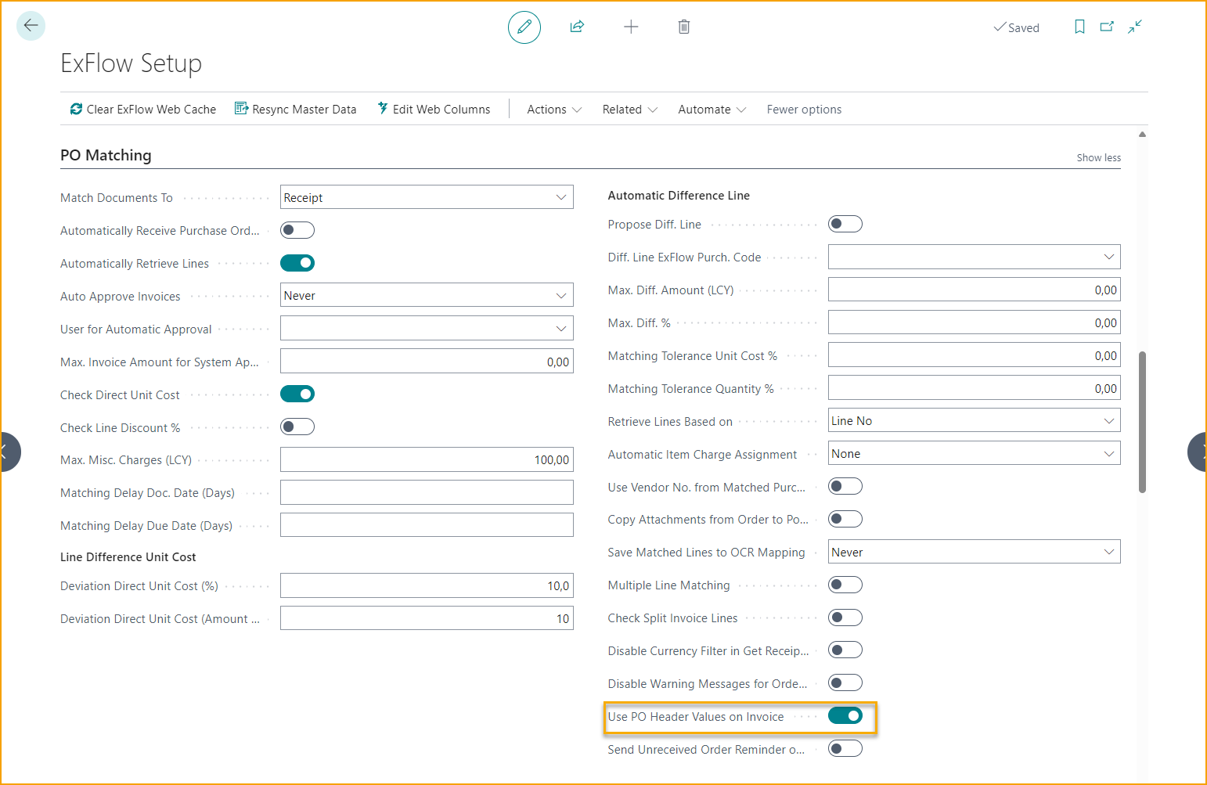This screenshot has height=785, width=1207.
Task: Click the scrollbar up arrow
Action: [x=1142, y=135]
